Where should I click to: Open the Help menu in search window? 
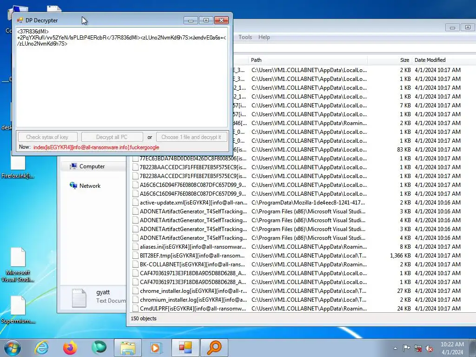264,37
